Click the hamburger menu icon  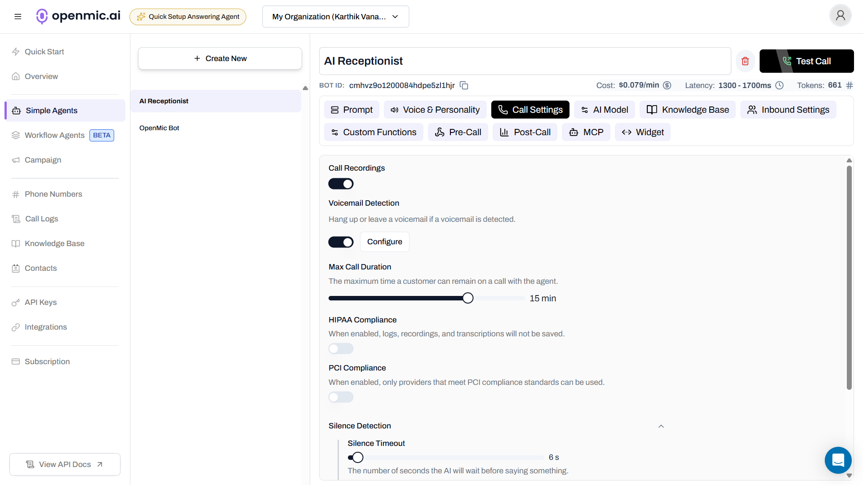tap(18, 17)
